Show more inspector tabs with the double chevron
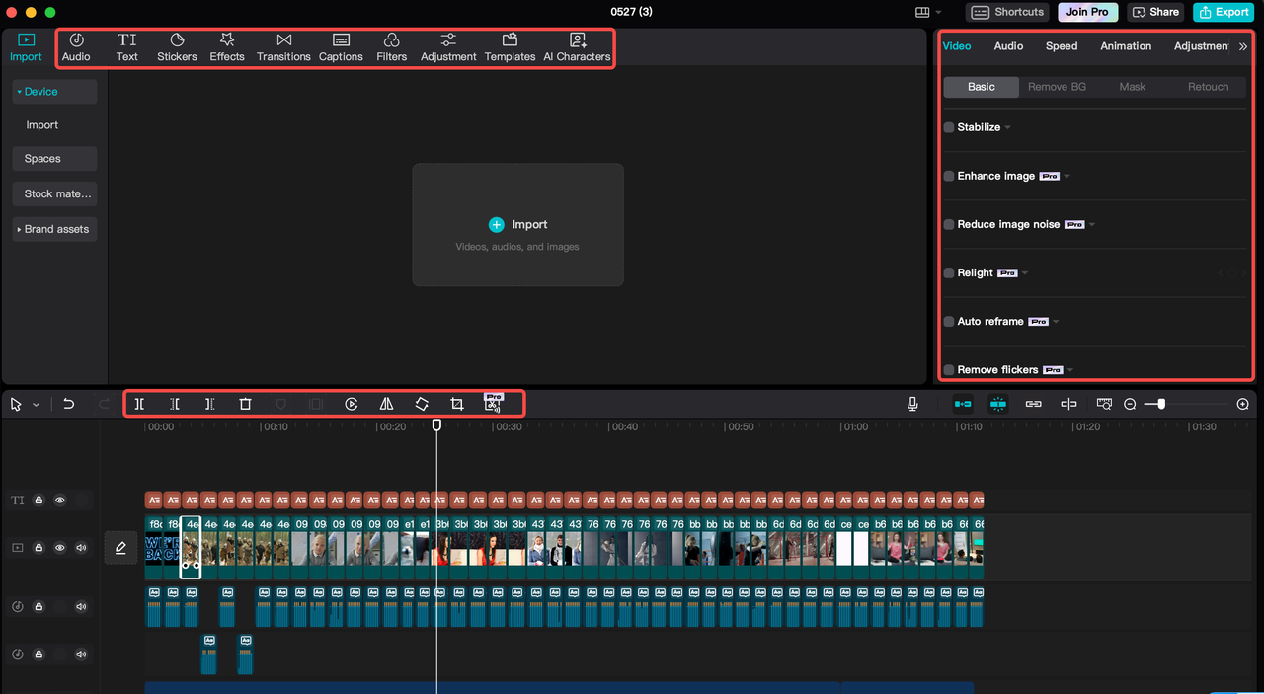This screenshot has width=1264, height=694. pyautogui.click(x=1242, y=46)
